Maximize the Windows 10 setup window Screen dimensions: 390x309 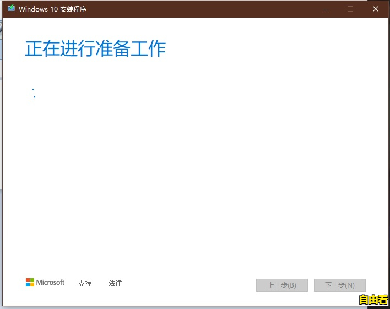tap(350, 9)
